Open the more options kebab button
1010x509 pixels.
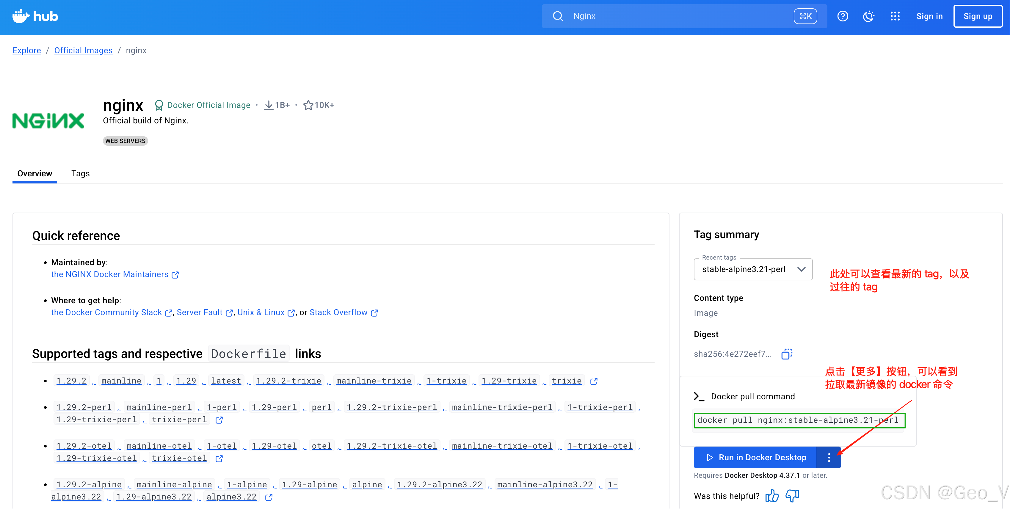[x=829, y=457]
